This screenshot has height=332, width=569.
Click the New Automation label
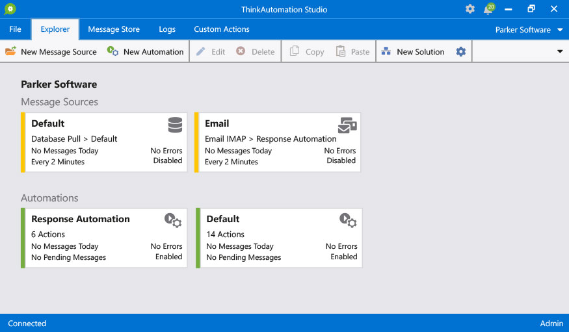153,52
